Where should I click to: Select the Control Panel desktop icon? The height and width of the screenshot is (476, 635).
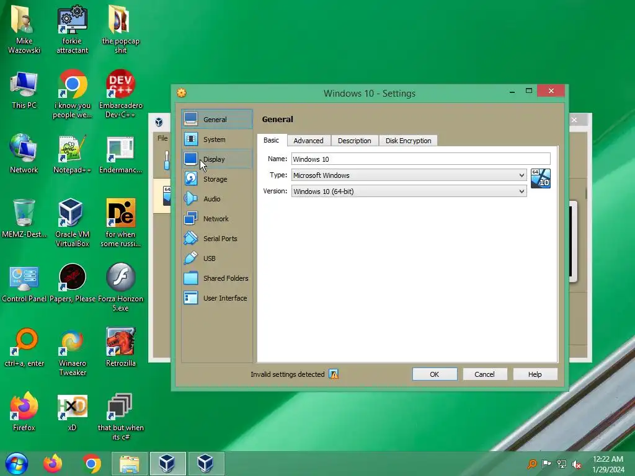point(24,283)
